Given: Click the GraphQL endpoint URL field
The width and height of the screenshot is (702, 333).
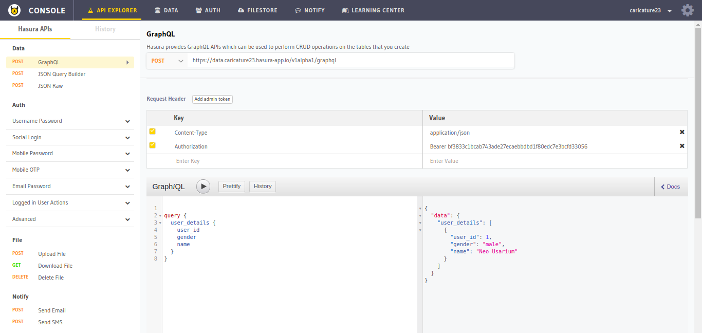Looking at the screenshot, I should 350,61.
